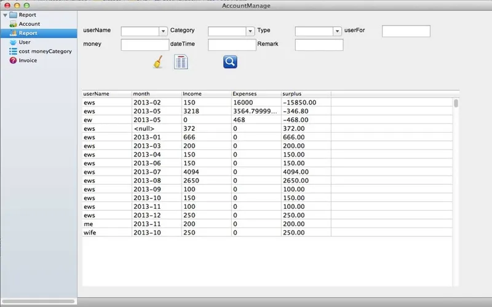492x307 pixels.
Task: Select cost moneyCategory in sidebar
Action: pyautogui.click(x=45, y=51)
